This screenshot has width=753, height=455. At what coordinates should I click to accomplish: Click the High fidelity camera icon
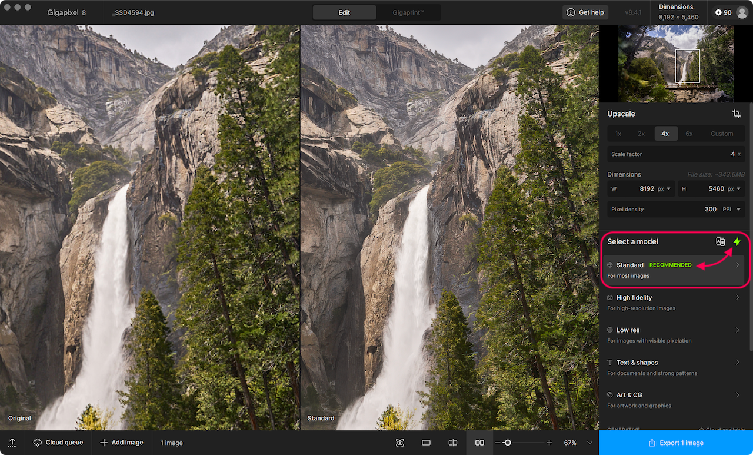point(610,298)
